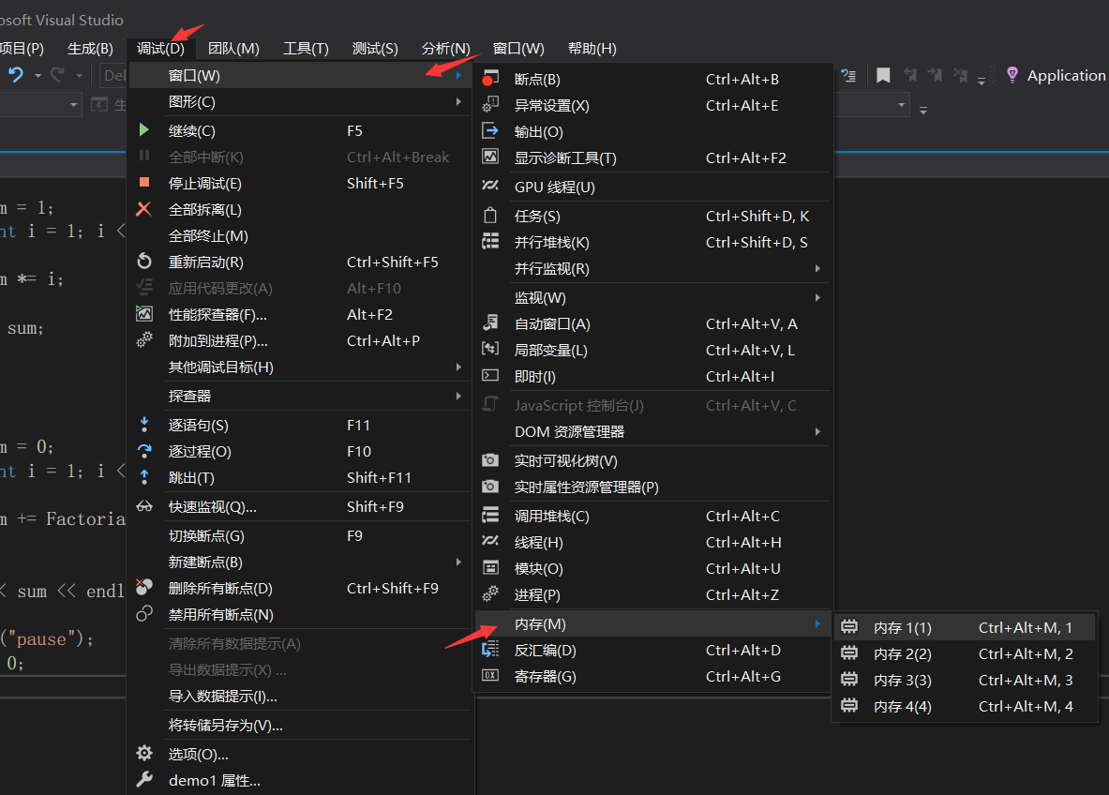Choose 导入数据提示(I)... menu entry
The width and height of the screenshot is (1109, 795).
click(x=301, y=696)
